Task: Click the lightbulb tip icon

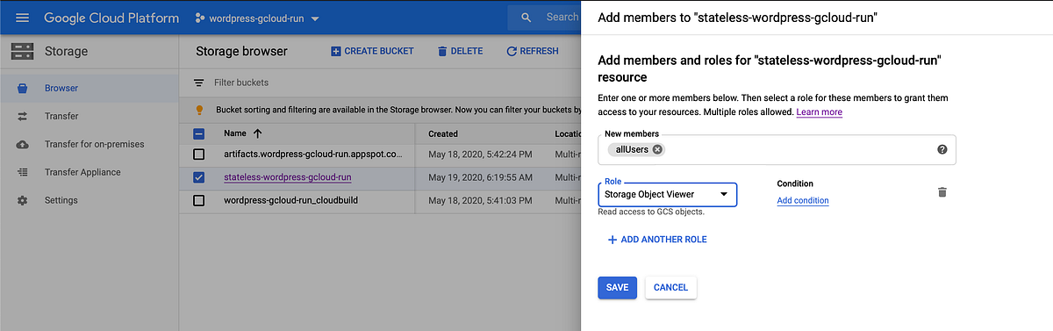Action: [x=199, y=110]
